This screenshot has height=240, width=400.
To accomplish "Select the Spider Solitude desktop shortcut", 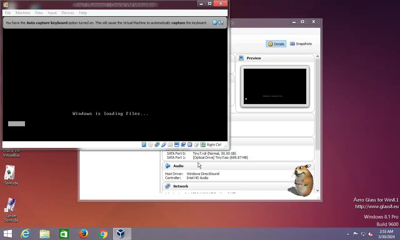I will tap(11, 210).
